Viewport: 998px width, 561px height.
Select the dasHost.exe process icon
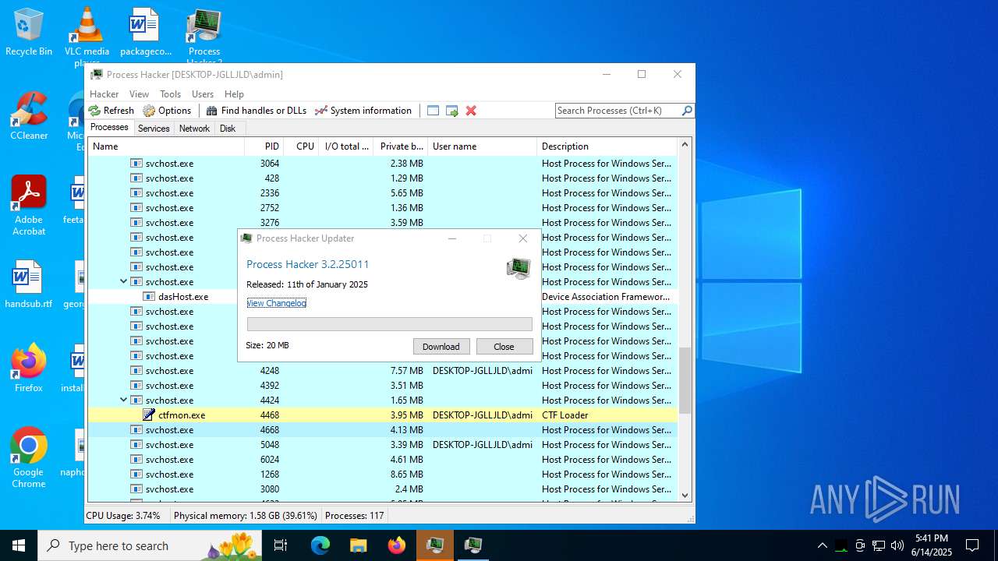(149, 297)
